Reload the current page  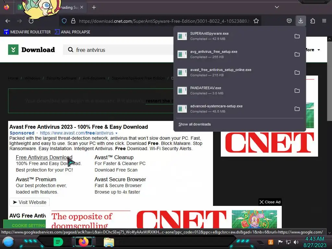coord(31,21)
